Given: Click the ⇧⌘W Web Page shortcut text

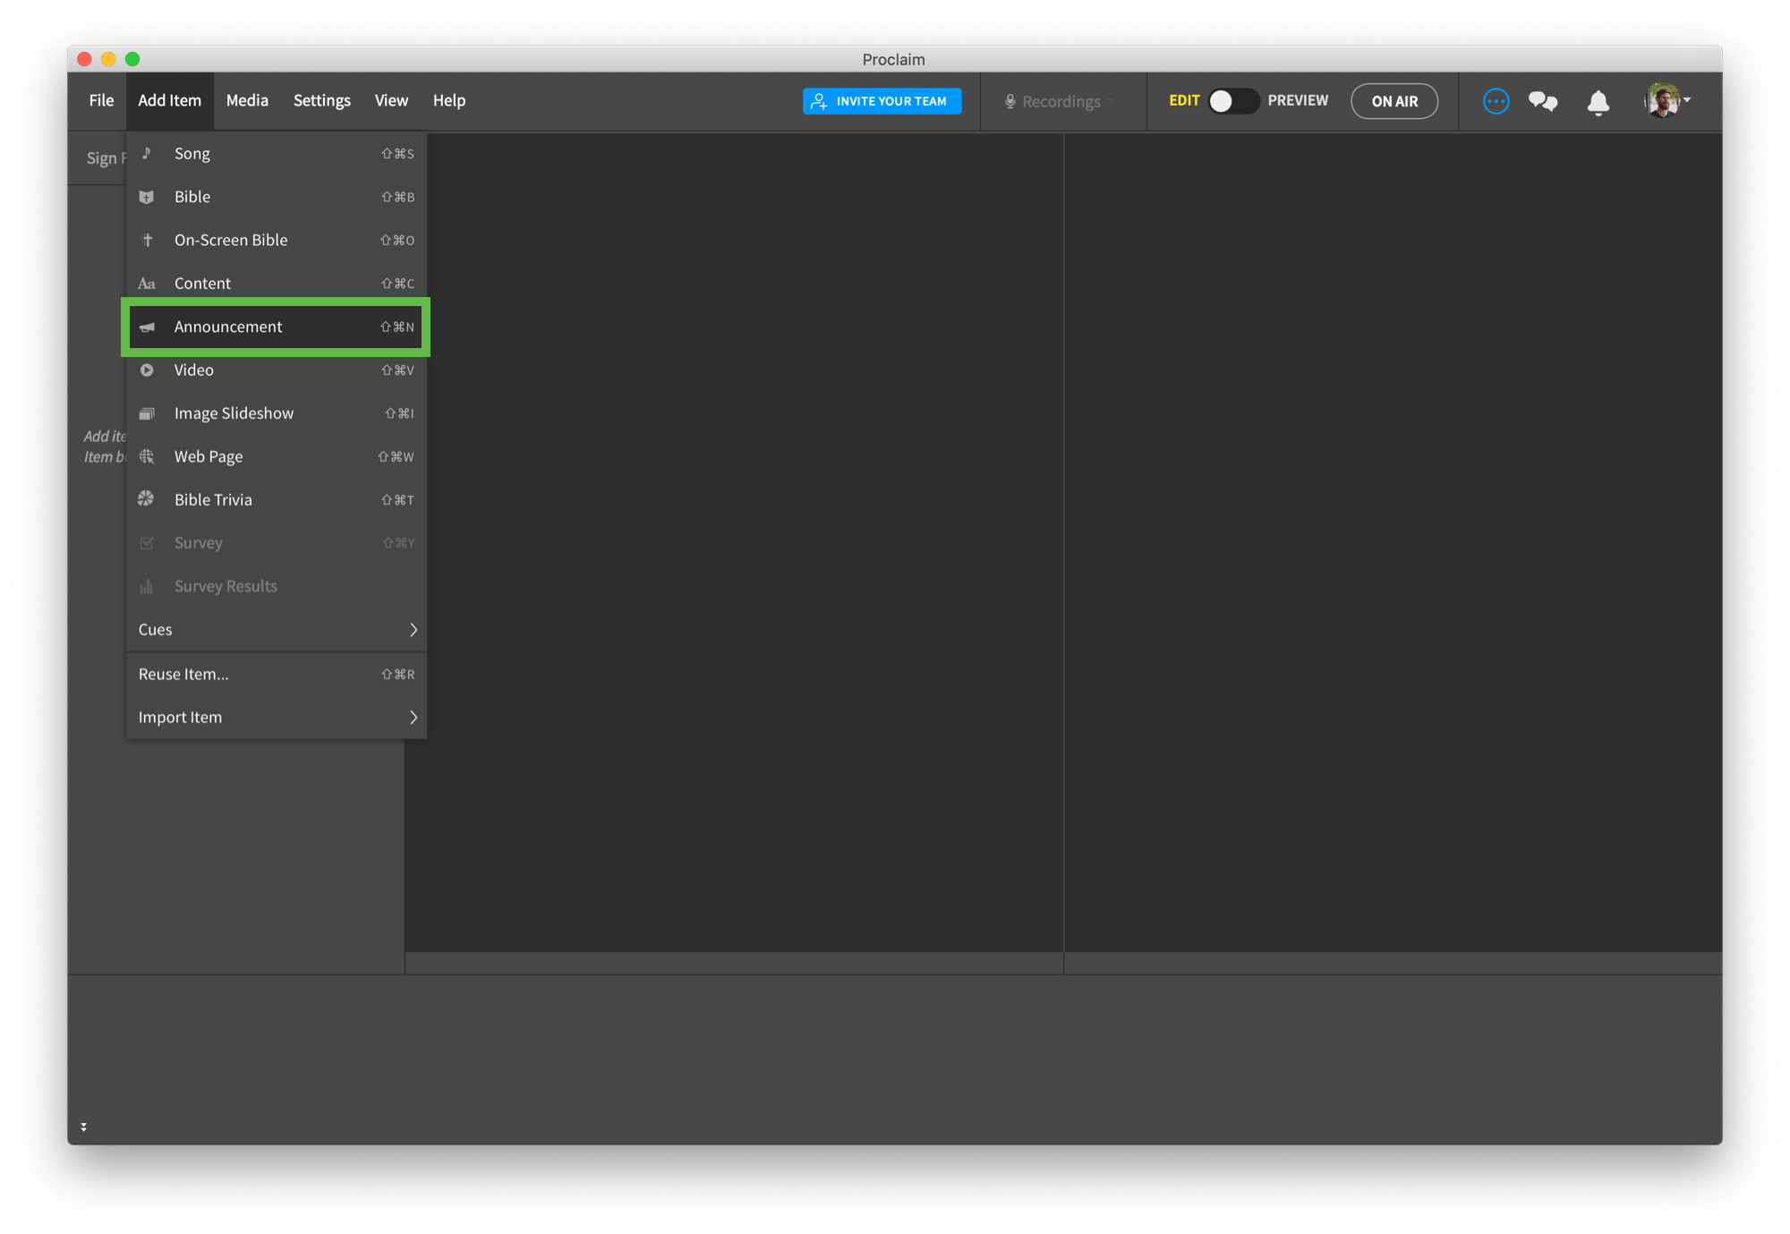Looking at the screenshot, I should 396,456.
